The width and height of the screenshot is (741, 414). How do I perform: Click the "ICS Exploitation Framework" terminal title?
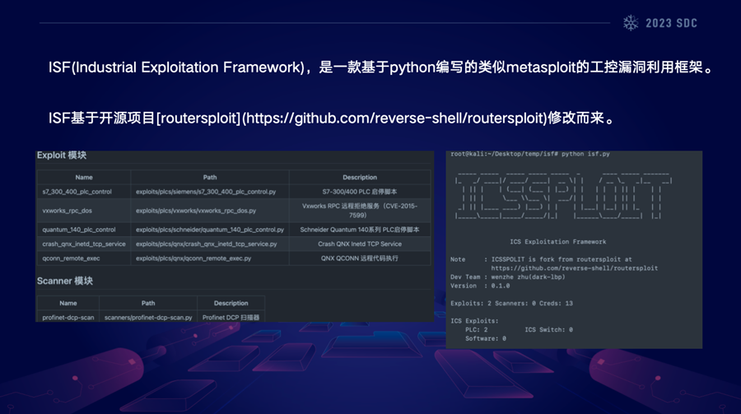(557, 241)
